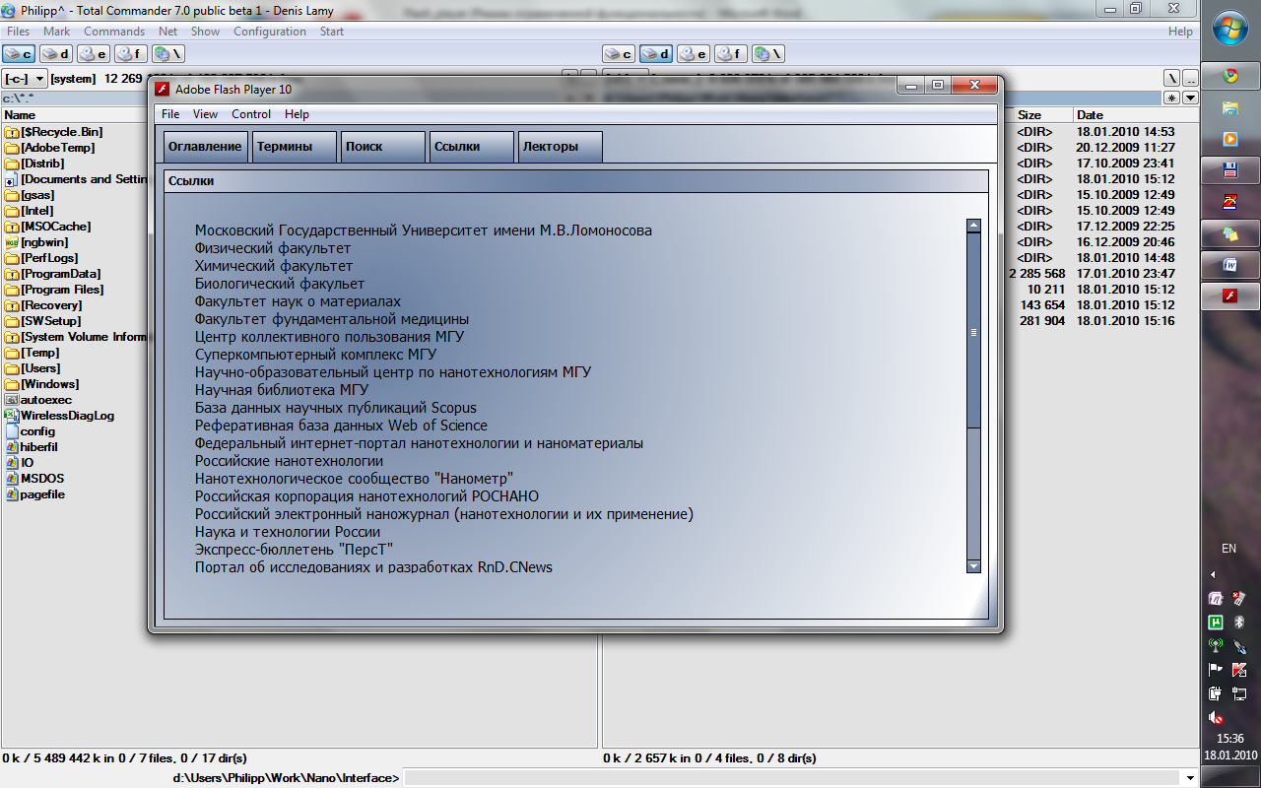Show hidden tray icons arrow

1213,574
